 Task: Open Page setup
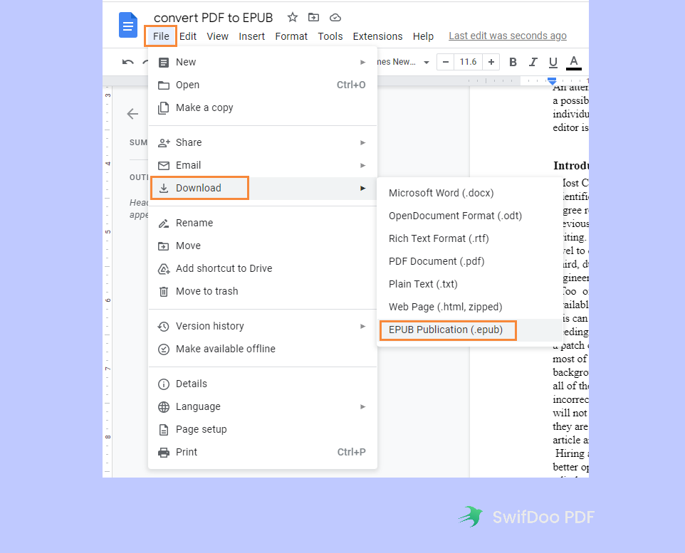pos(263,429)
